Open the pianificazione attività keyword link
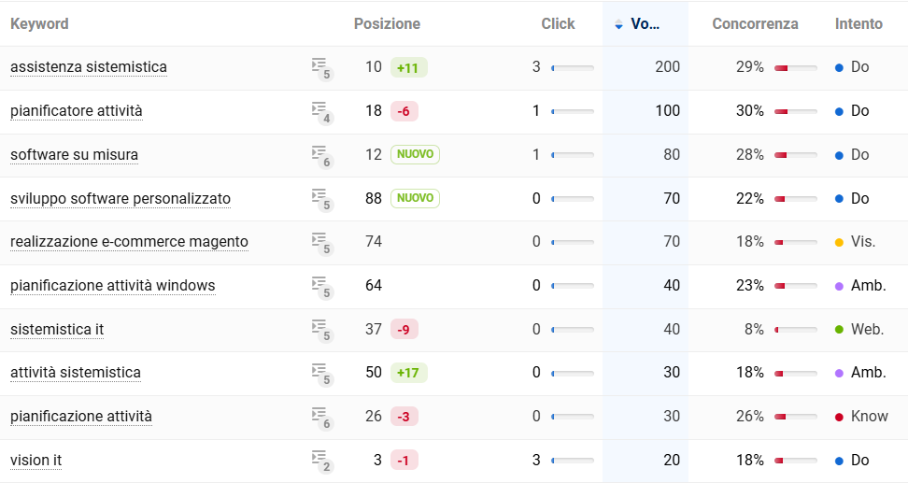Image resolution: width=908 pixels, height=483 pixels. pyautogui.click(x=81, y=417)
